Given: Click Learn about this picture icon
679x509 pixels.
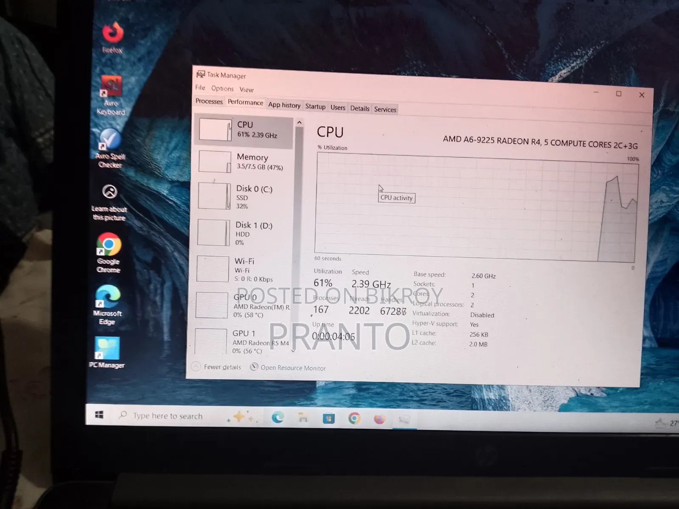Looking at the screenshot, I should coord(109,202).
